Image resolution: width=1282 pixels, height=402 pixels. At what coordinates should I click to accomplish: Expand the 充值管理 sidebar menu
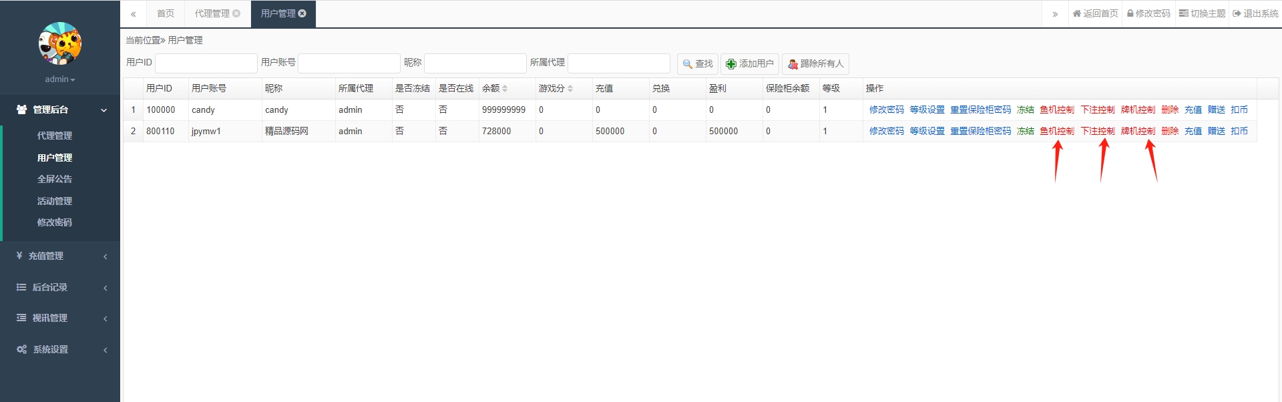click(x=60, y=256)
